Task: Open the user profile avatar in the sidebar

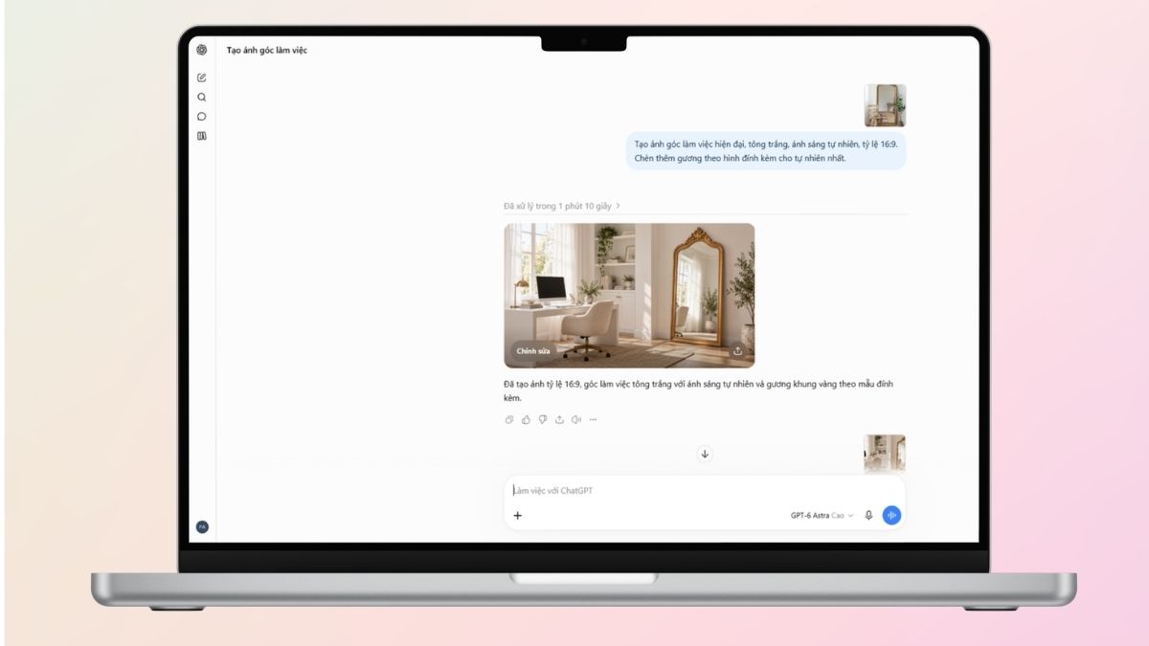Action: point(202,527)
